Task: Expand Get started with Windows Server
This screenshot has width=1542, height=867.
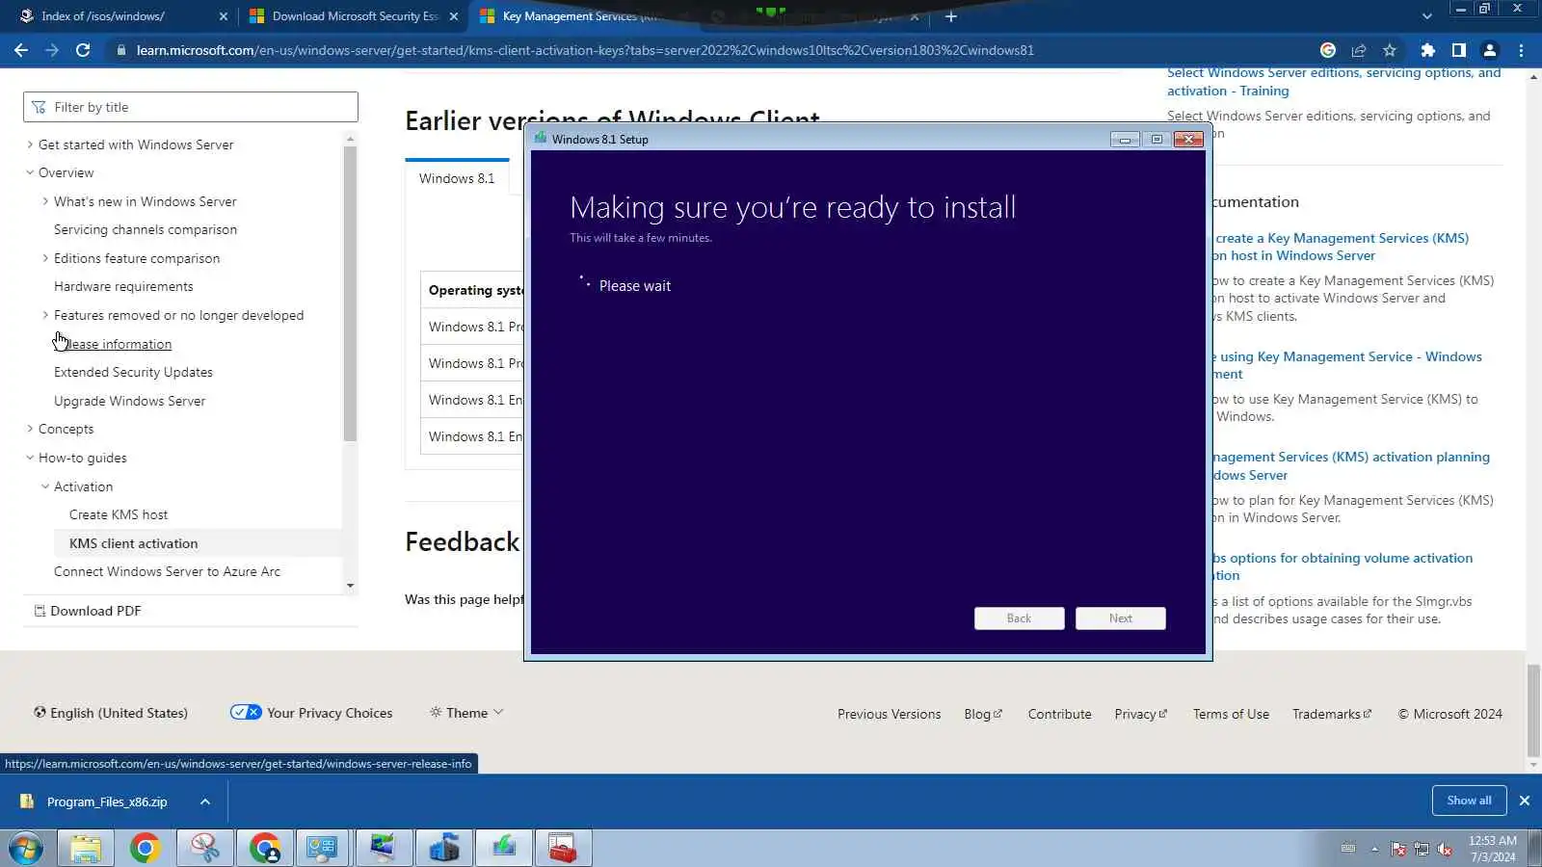Action: coord(30,144)
